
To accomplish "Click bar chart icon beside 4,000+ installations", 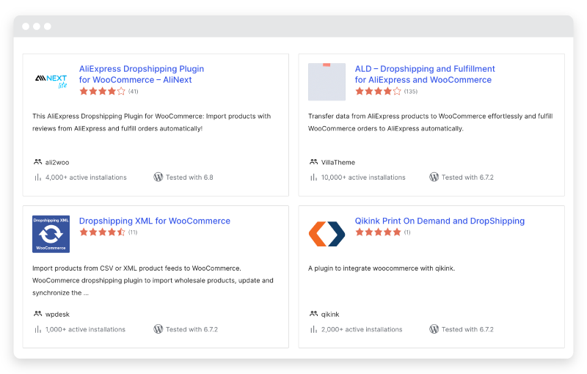I will (38, 177).
